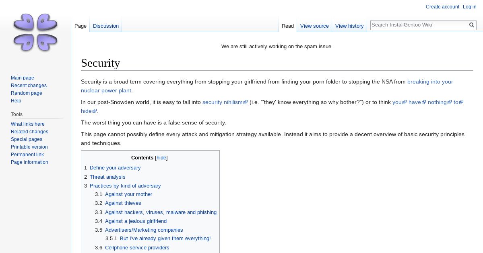Open the Page tab

coord(80,26)
